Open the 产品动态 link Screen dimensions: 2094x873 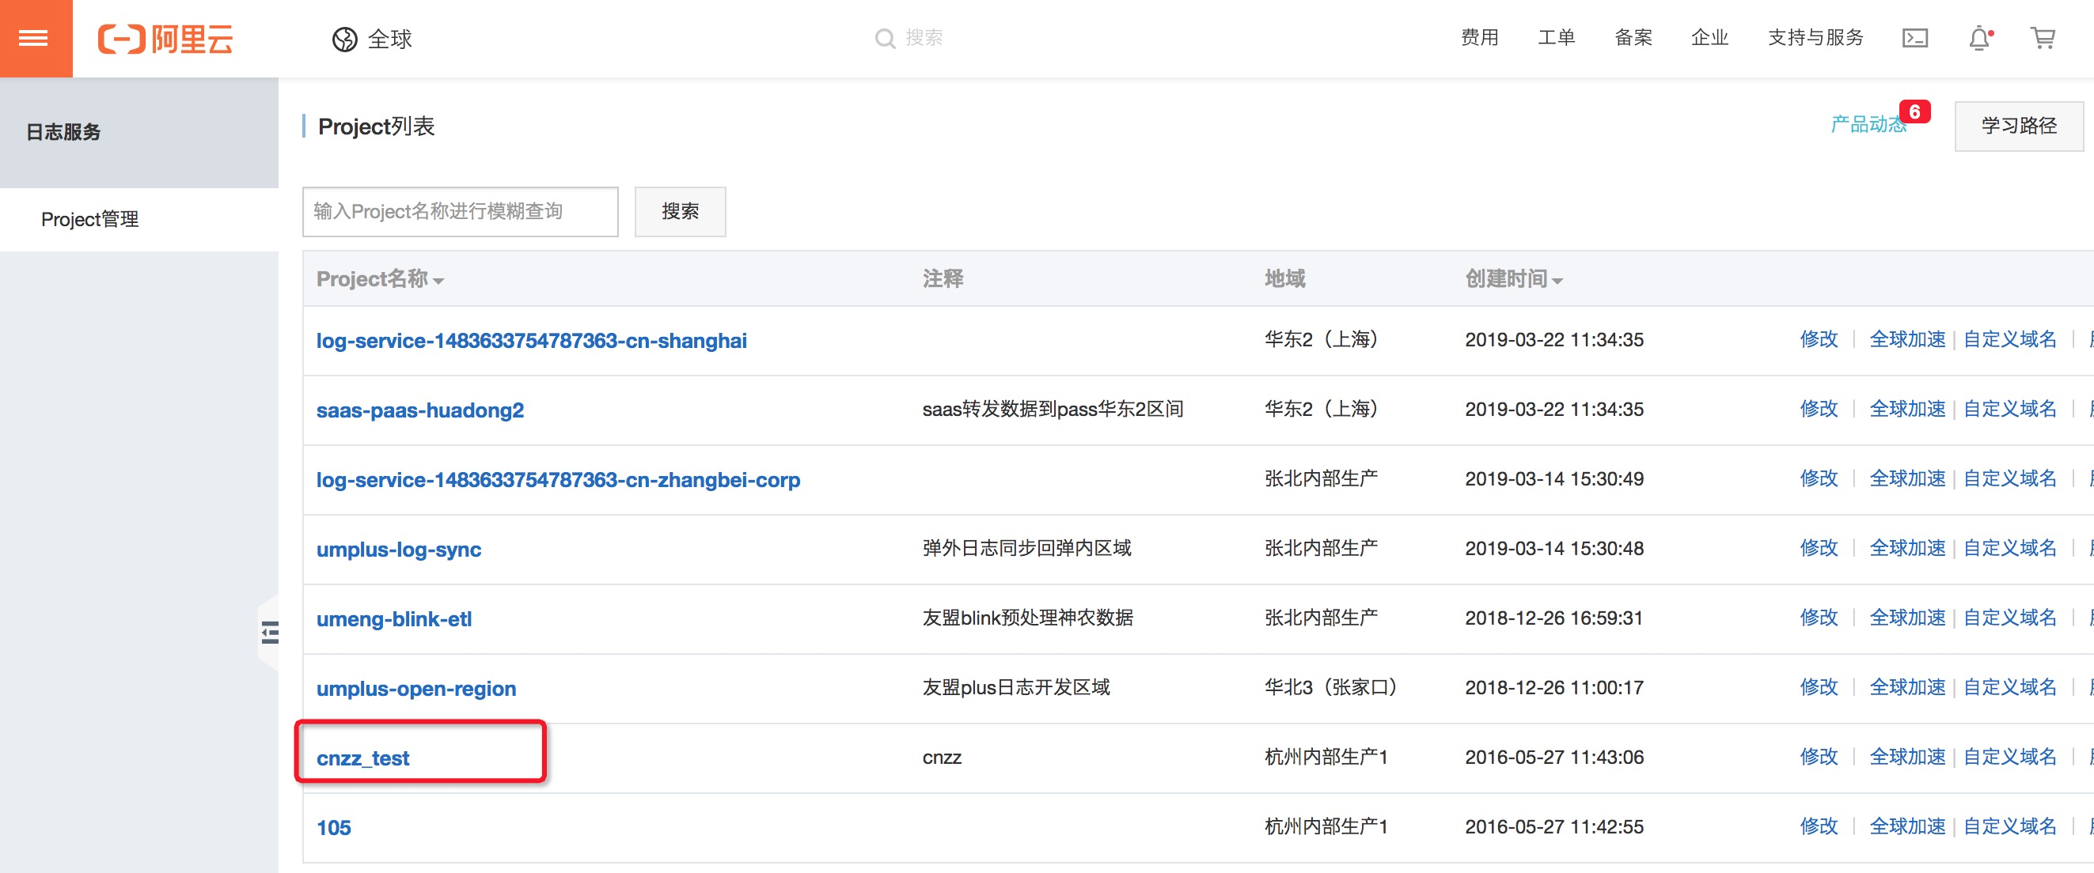tap(1868, 125)
